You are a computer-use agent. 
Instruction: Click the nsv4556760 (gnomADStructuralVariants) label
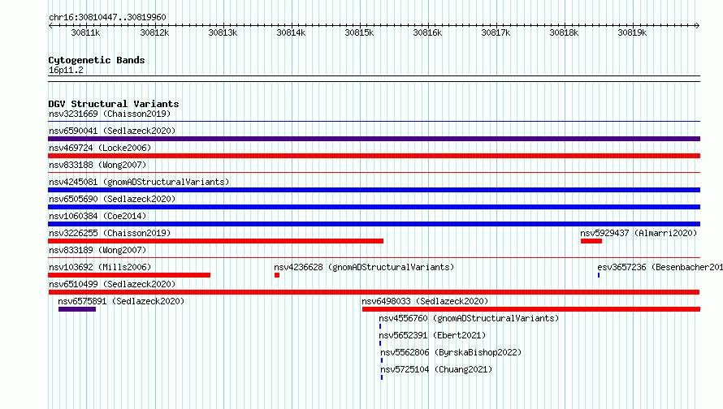[x=469, y=318]
